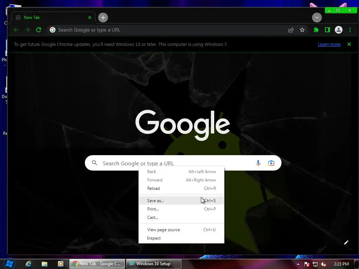The width and height of the screenshot is (359, 269).
Task: Click the browser Forward arrow button
Action: click(27, 30)
